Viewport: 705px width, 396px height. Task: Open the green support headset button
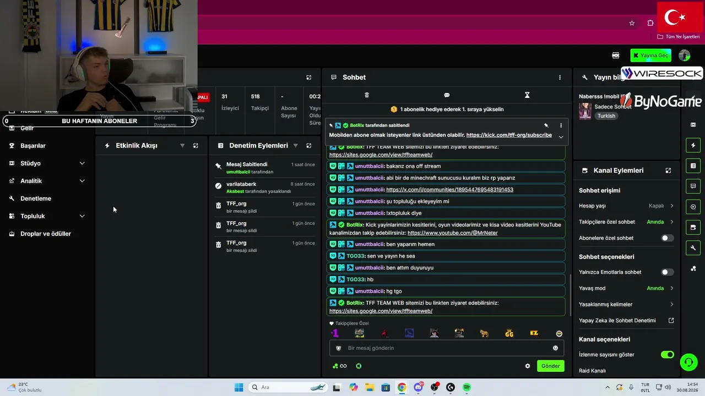click(688, 362)
